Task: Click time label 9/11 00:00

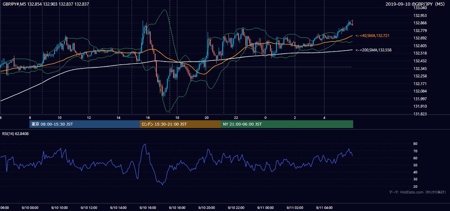Action: coord(265,208)
